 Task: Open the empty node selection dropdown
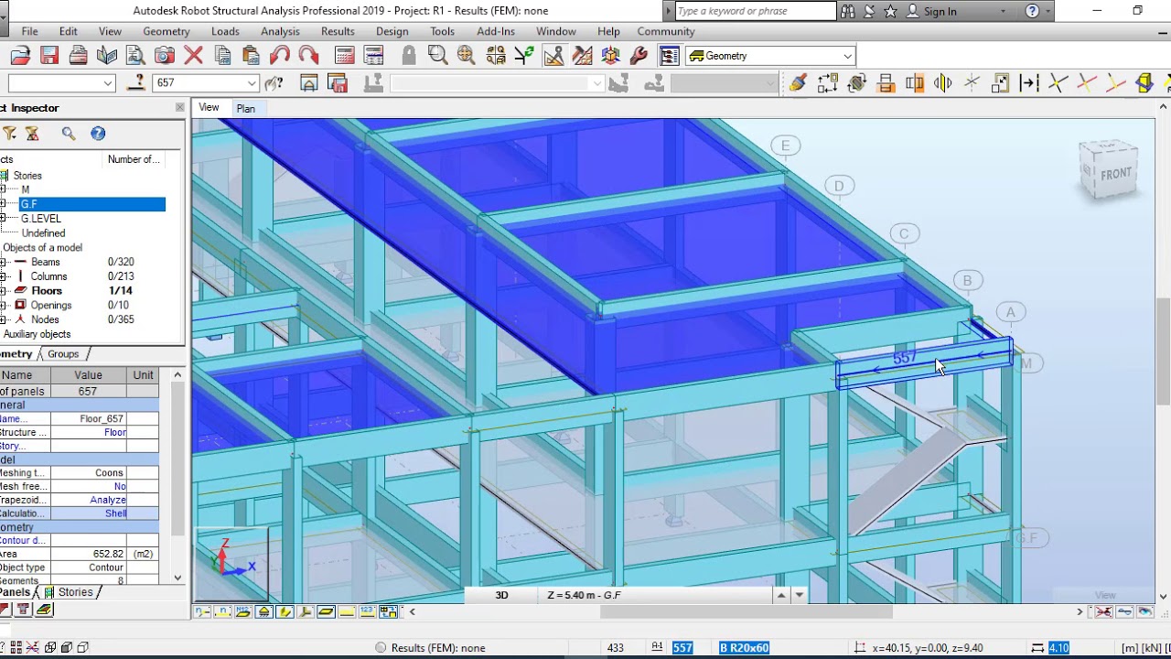tap(108, 83)
